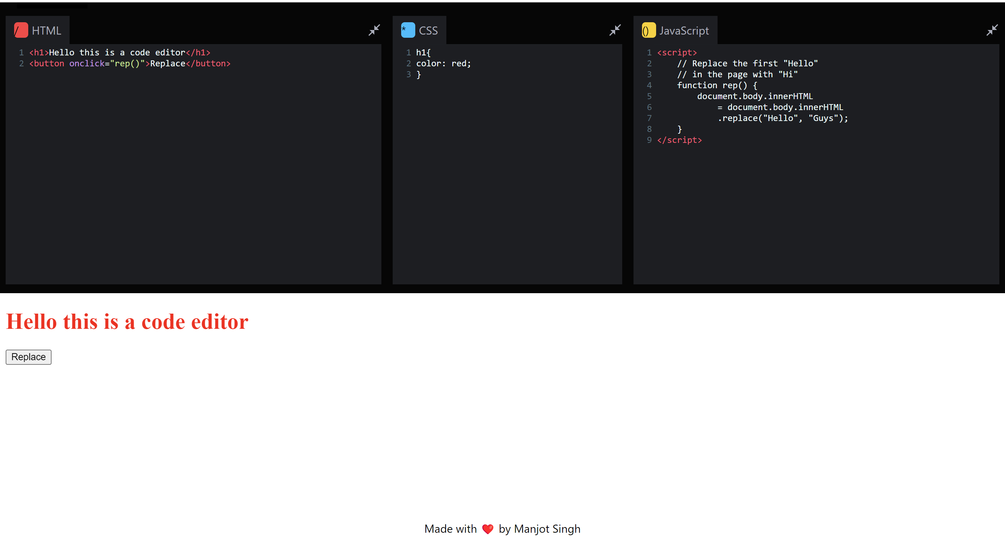Viewport: 1005px width, 556px height.
Task: Click the blue CSS asterisk icon
Action: (x=408, y=30)
